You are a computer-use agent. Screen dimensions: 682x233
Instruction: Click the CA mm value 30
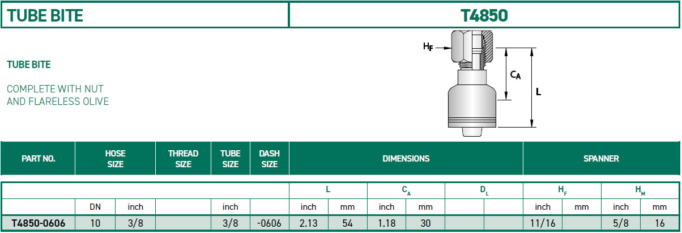click(x=425, y=223)
